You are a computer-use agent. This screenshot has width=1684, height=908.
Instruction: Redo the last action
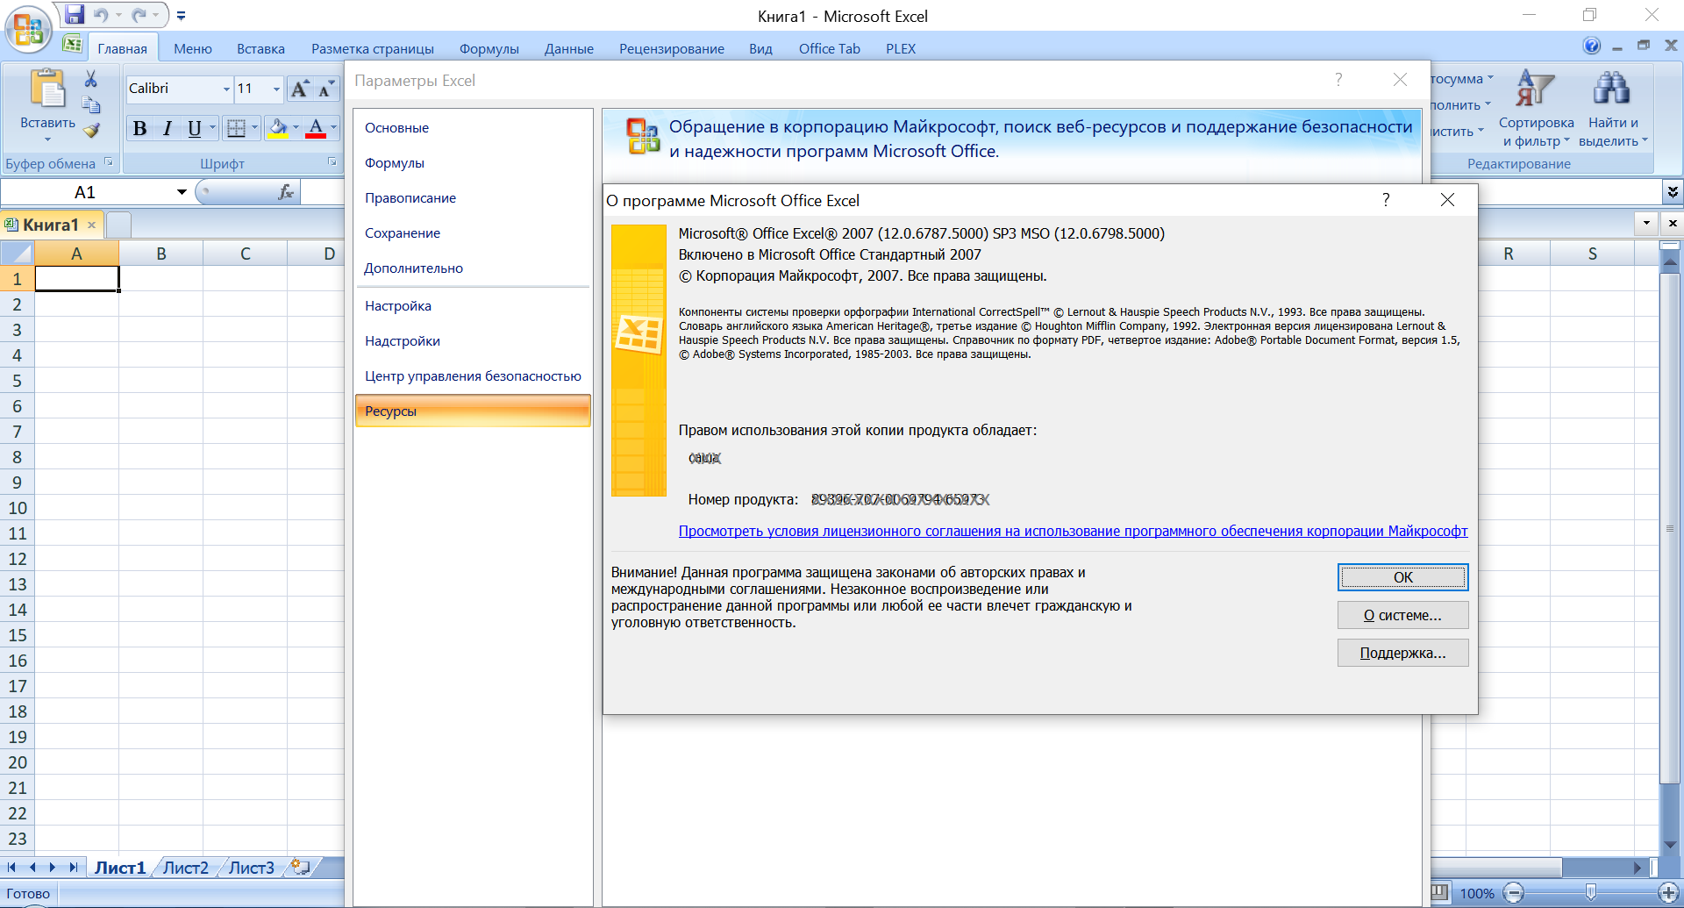point(139,15)
